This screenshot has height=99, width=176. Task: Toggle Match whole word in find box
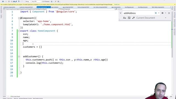point(129,18)
